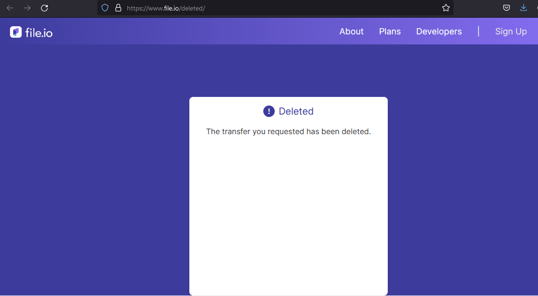Reload the current page

pos(44,8)
